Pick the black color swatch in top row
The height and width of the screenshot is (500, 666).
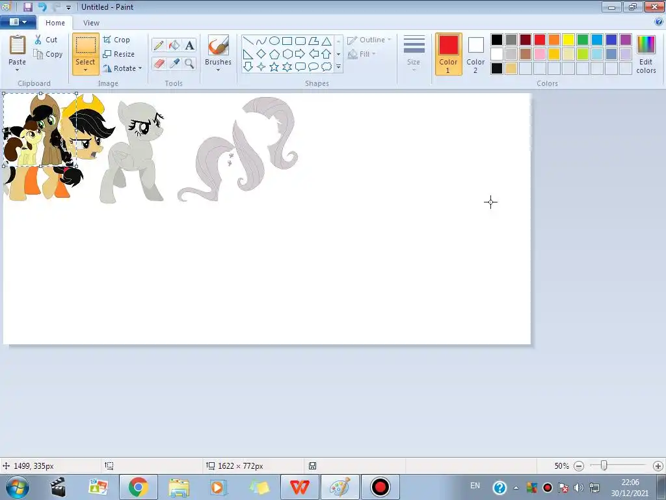click(x=496, y=40)
